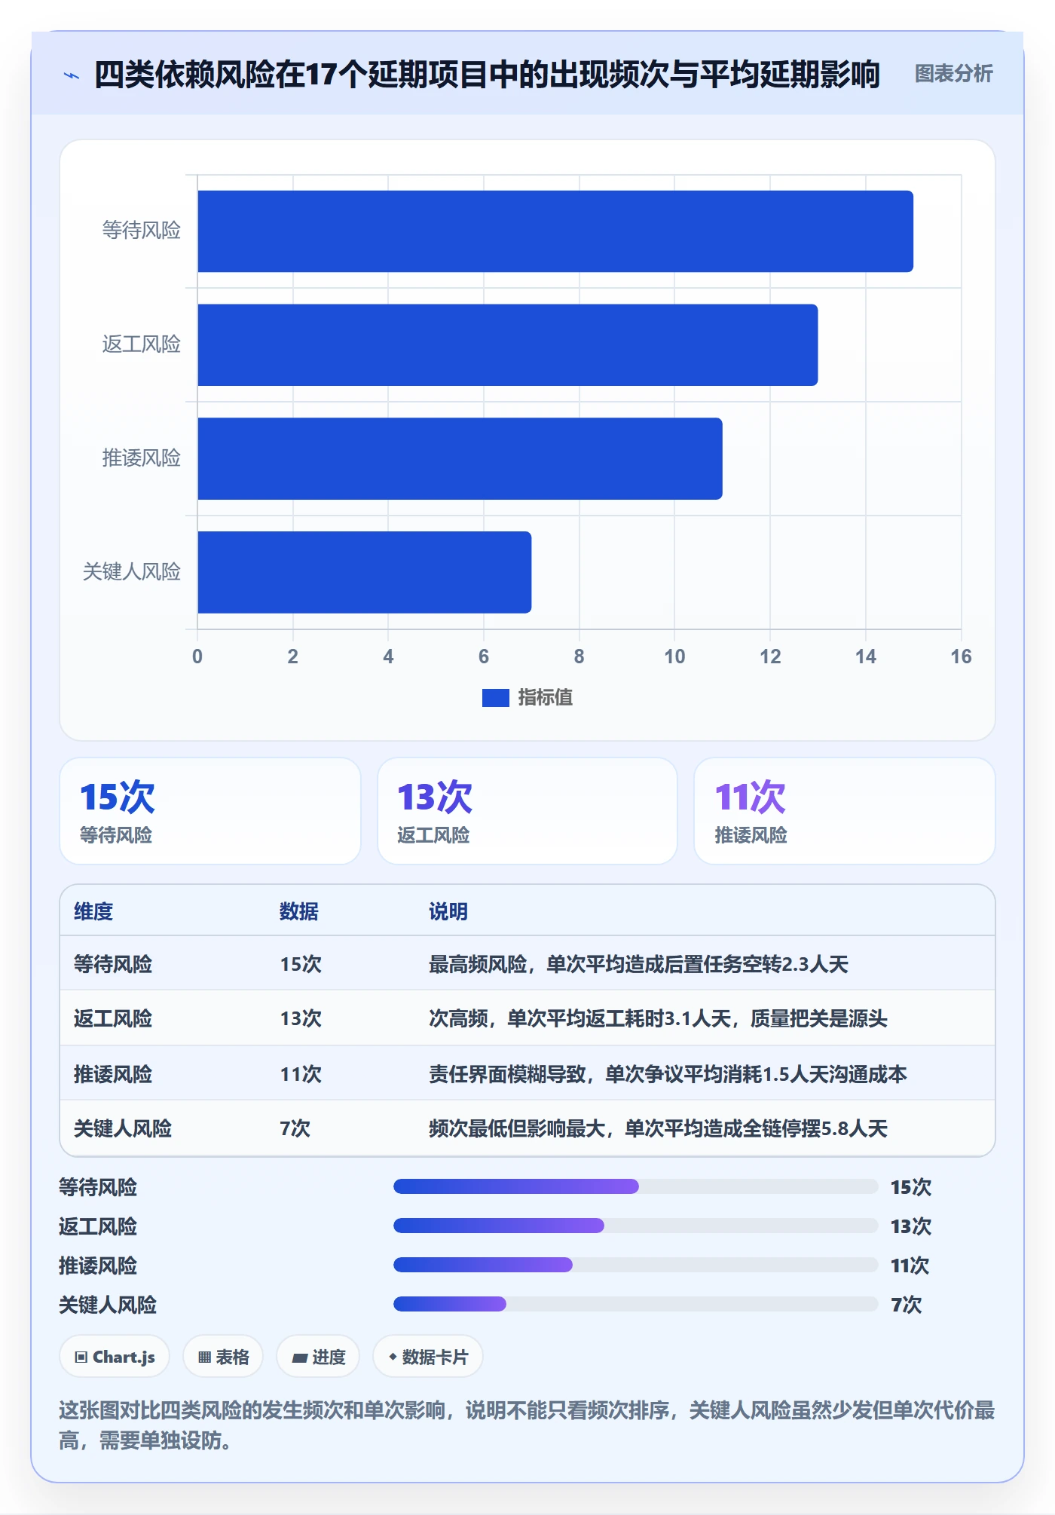Click description mentioning 3.1人天
Image resolution: width=1055 pixels, height=1515 pixels.
click(x=658, y=1018)
